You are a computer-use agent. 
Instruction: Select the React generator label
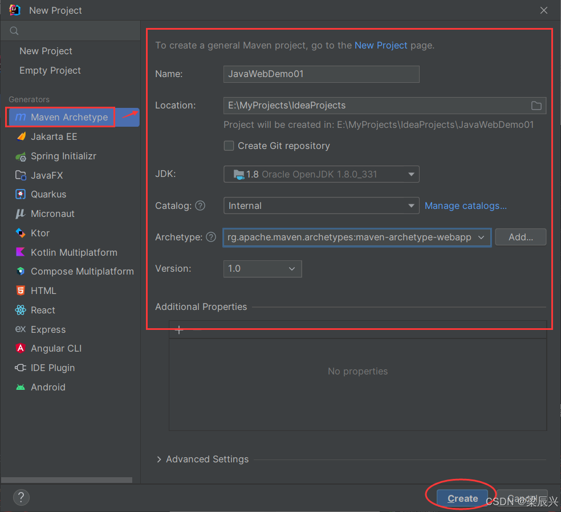pos(43,311)
